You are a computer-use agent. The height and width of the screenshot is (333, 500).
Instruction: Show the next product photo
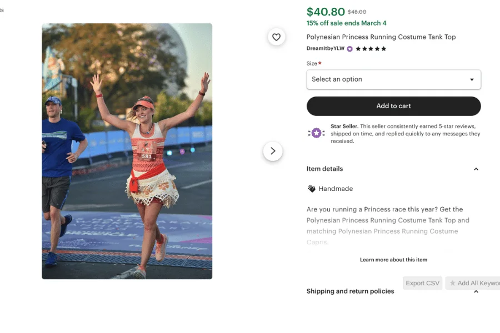[273, 150]
